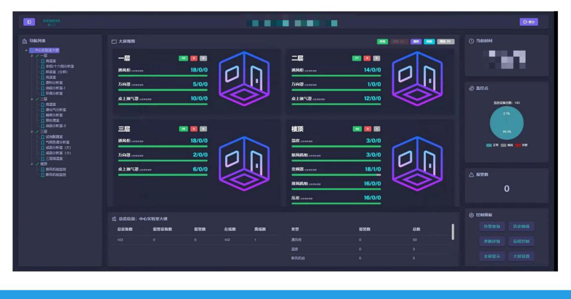Click the clock icon beside 当前时间
Image resolution: width=571 pixels, height=299 pixels.
471,41
